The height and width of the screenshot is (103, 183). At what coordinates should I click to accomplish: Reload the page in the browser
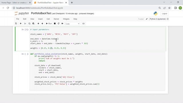pos(8,8)
